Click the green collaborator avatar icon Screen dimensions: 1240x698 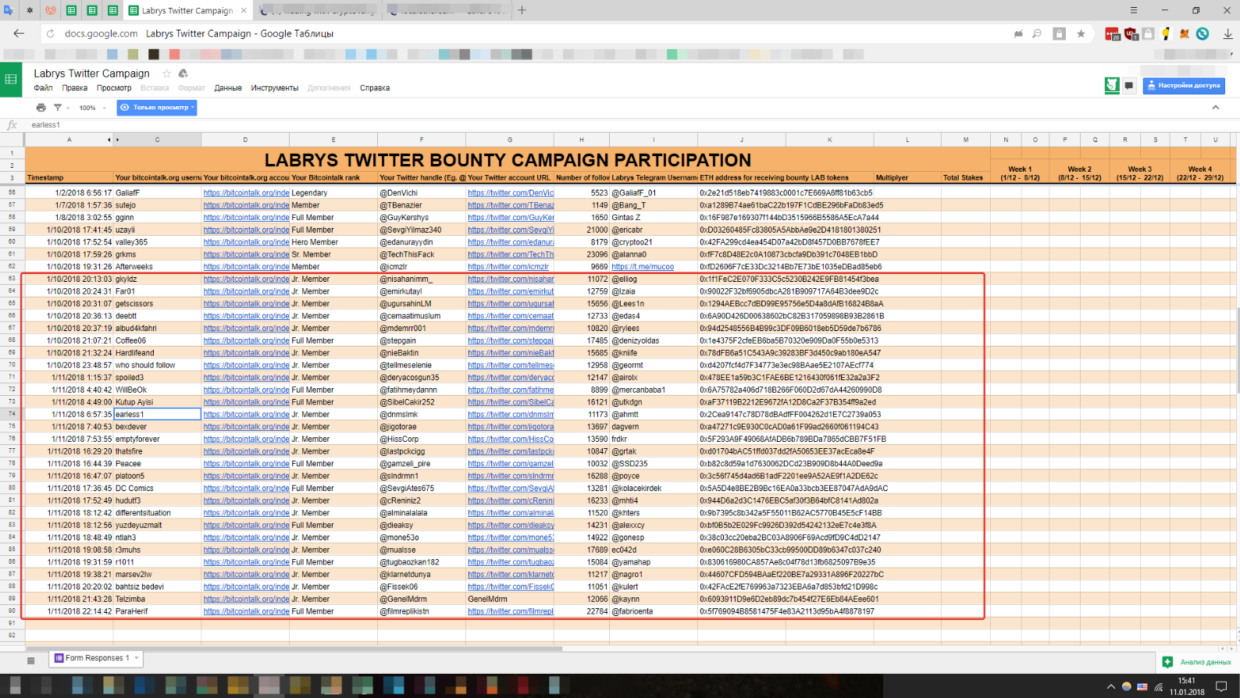click(x=1112, y=85)
